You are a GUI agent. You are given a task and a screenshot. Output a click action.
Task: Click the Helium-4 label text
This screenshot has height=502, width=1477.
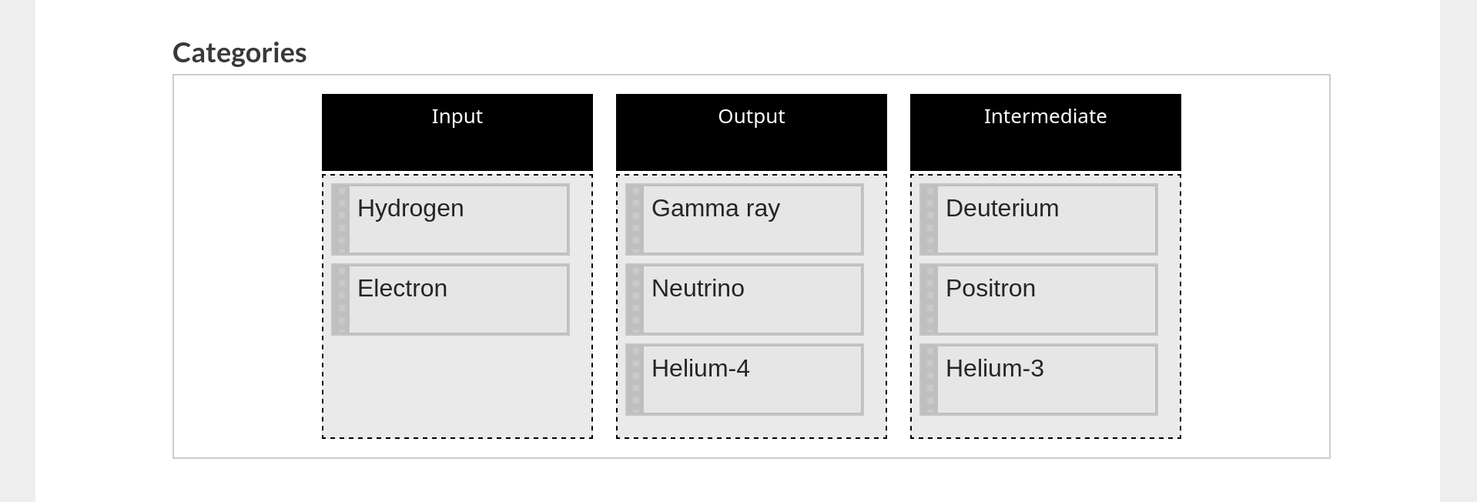click(700, 369)
